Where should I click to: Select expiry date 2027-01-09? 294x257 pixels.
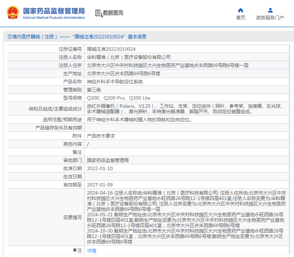[100, 185]
